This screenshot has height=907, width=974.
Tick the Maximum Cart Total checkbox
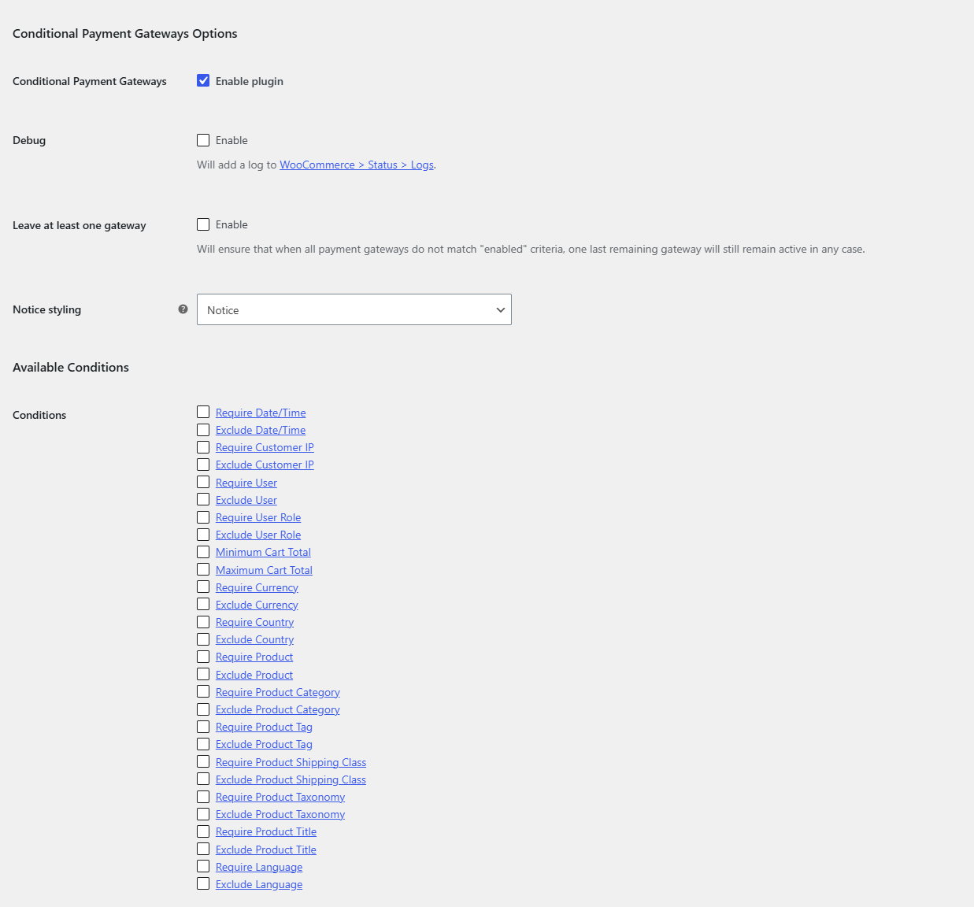pyautogui.click(x=203, y=569)
